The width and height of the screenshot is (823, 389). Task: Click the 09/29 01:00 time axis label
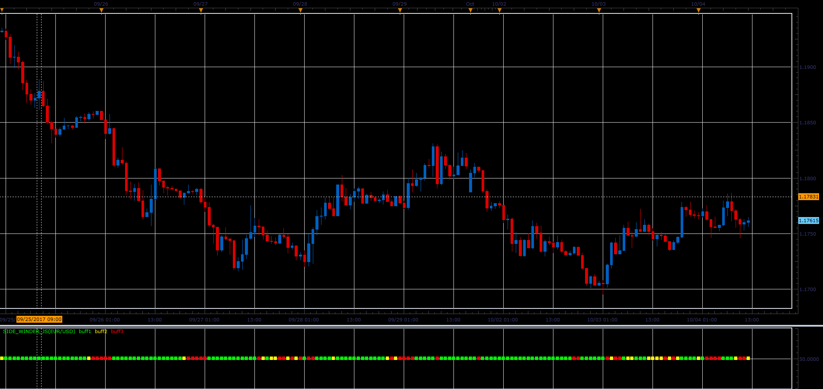pyautogui.click(x=403, y=320)
